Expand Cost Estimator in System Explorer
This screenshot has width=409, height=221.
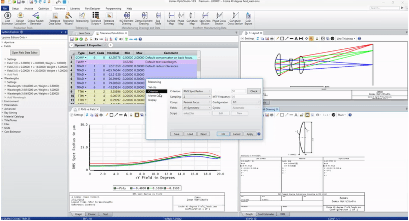pos(2,132)
